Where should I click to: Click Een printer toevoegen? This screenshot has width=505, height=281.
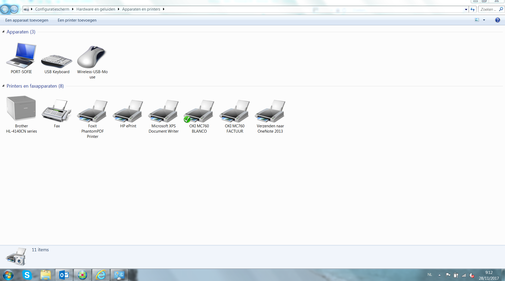77,20
